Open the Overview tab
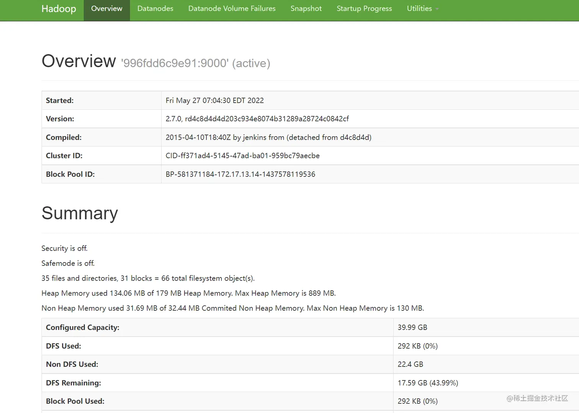 coord(107,8)
